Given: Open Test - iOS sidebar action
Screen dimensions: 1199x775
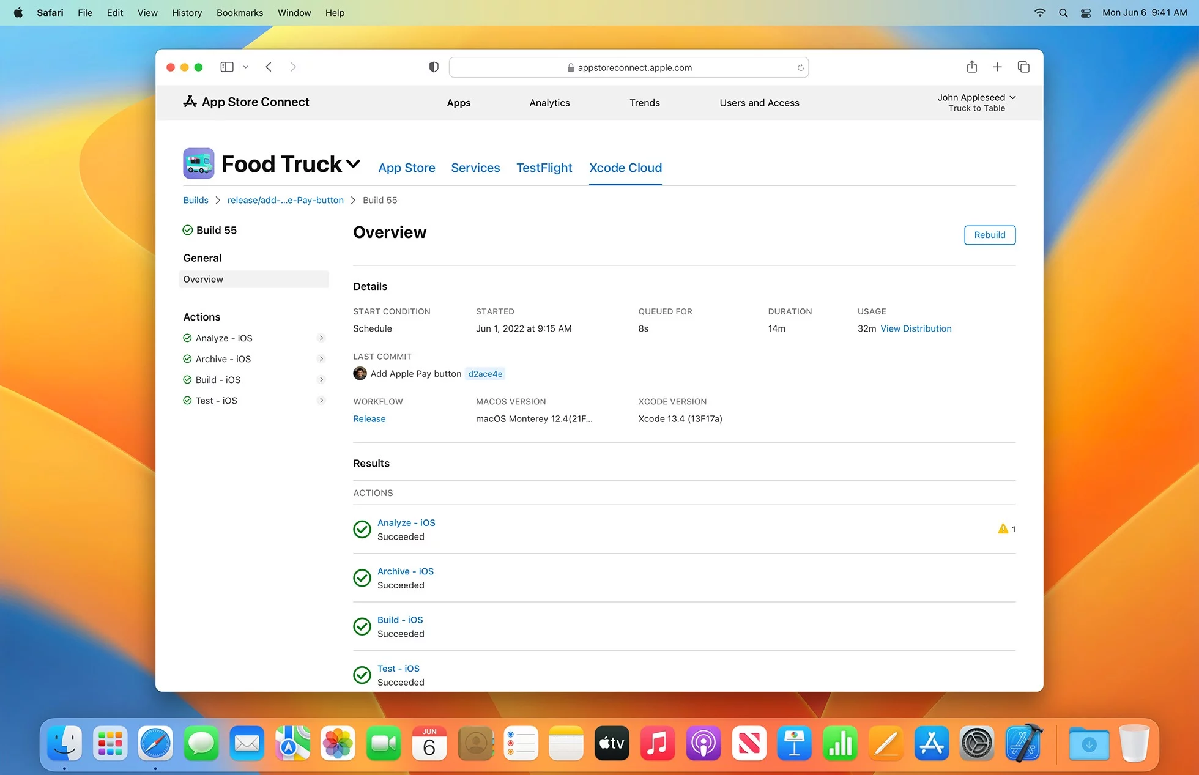Looking at the screenshot, I should coord(217,401).
